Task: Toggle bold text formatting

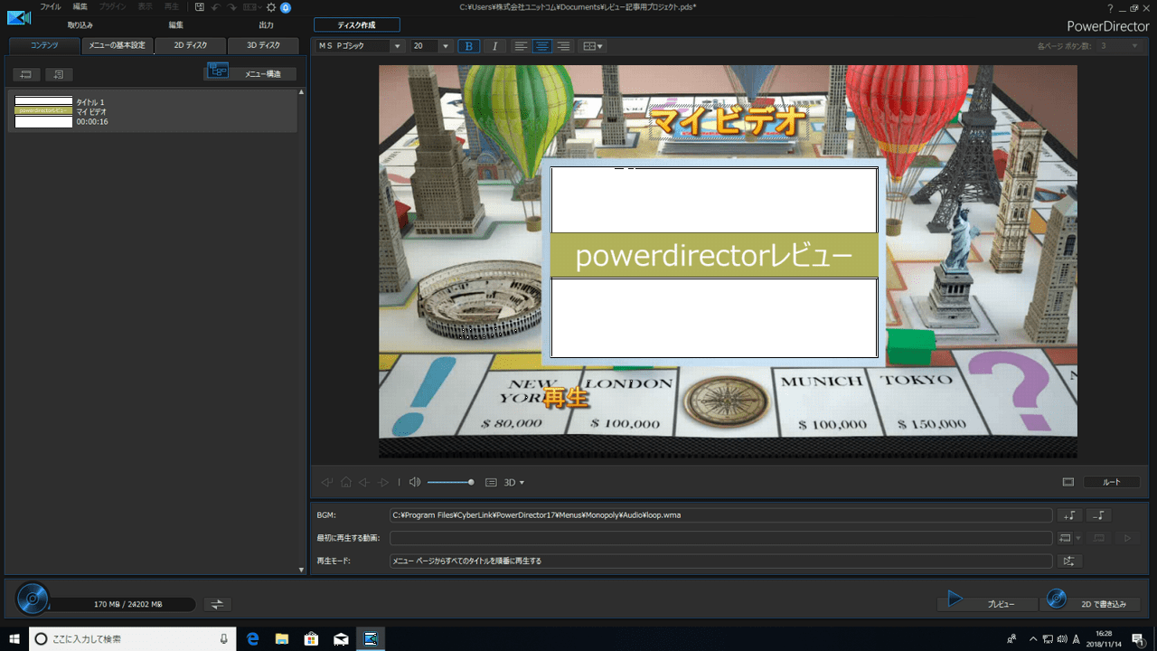Action: tap(468, 46)
